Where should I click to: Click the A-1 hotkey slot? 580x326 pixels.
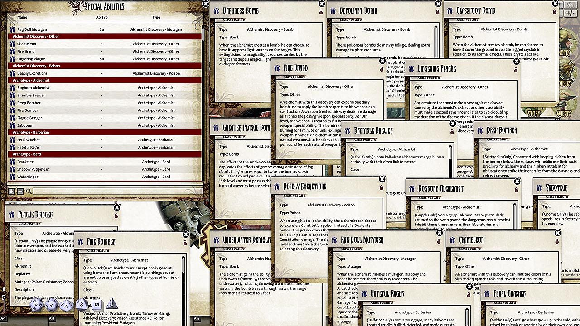point(5,319)
